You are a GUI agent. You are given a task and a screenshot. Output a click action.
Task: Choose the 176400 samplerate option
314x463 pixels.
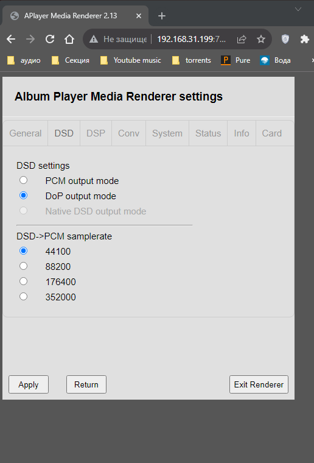tap(23, 281)
